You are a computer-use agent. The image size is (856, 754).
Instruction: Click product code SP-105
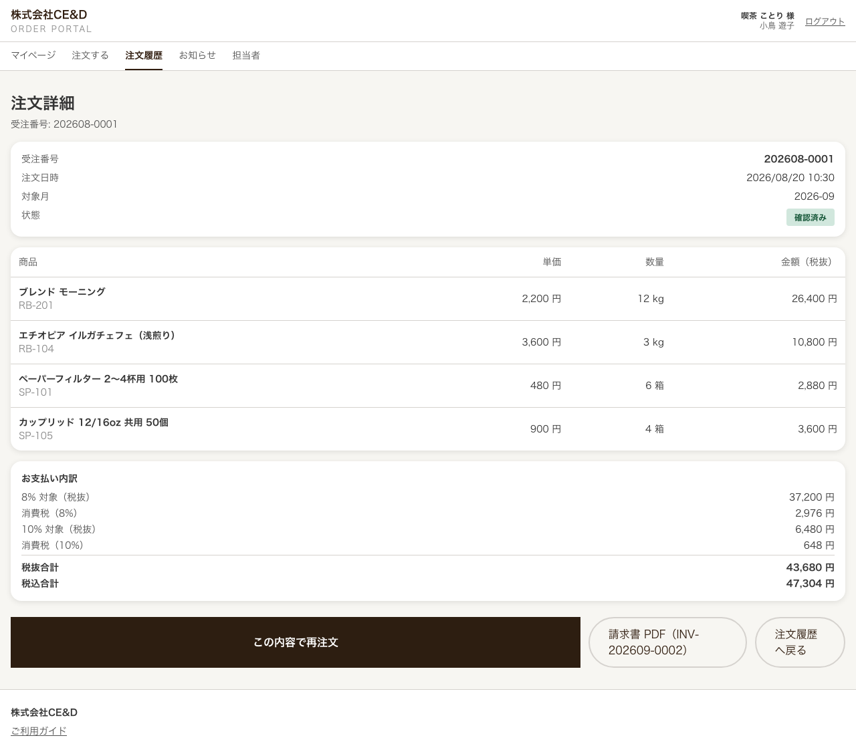pos(35,436)
